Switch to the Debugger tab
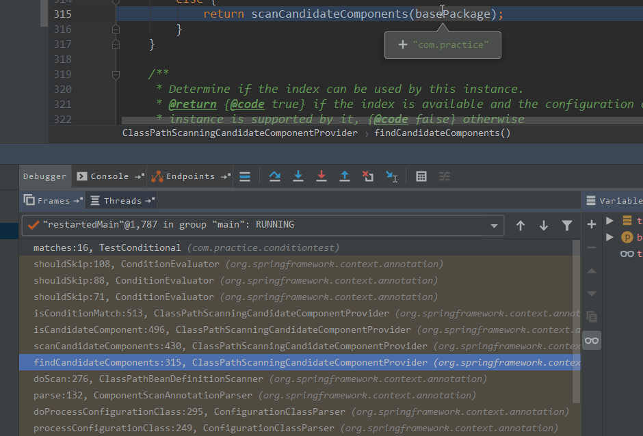 pos(44,176)
